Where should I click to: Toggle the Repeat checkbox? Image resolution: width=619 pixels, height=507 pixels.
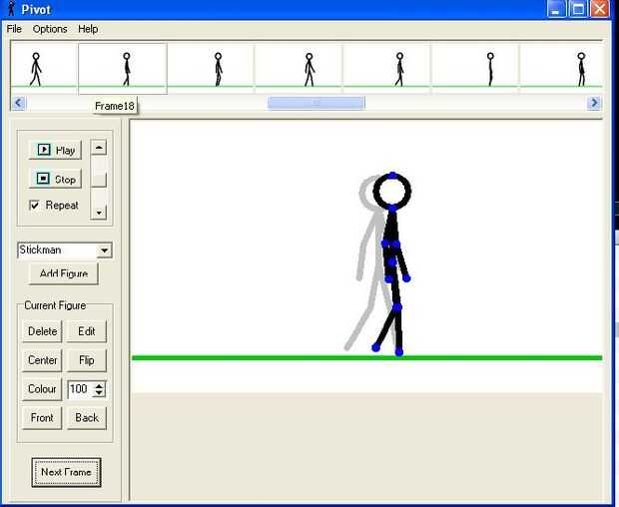click(35, 206)
